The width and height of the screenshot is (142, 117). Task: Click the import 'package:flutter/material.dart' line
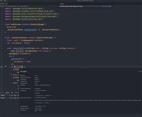pos(25,8)
